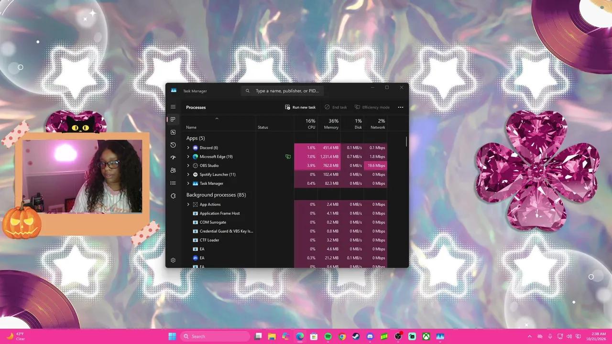The width and height of the screenshot is (612, 344).
Task: Open the Windows Start menu
Action: [x=172, y=336]
